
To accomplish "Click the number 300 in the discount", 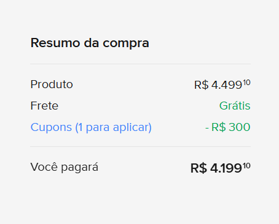I will tap(240, 127).
